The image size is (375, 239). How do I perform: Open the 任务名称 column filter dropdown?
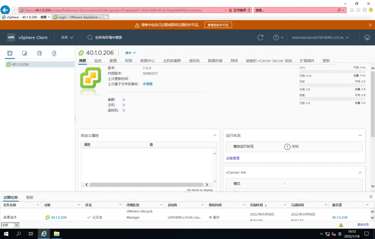tap(38, 205)
